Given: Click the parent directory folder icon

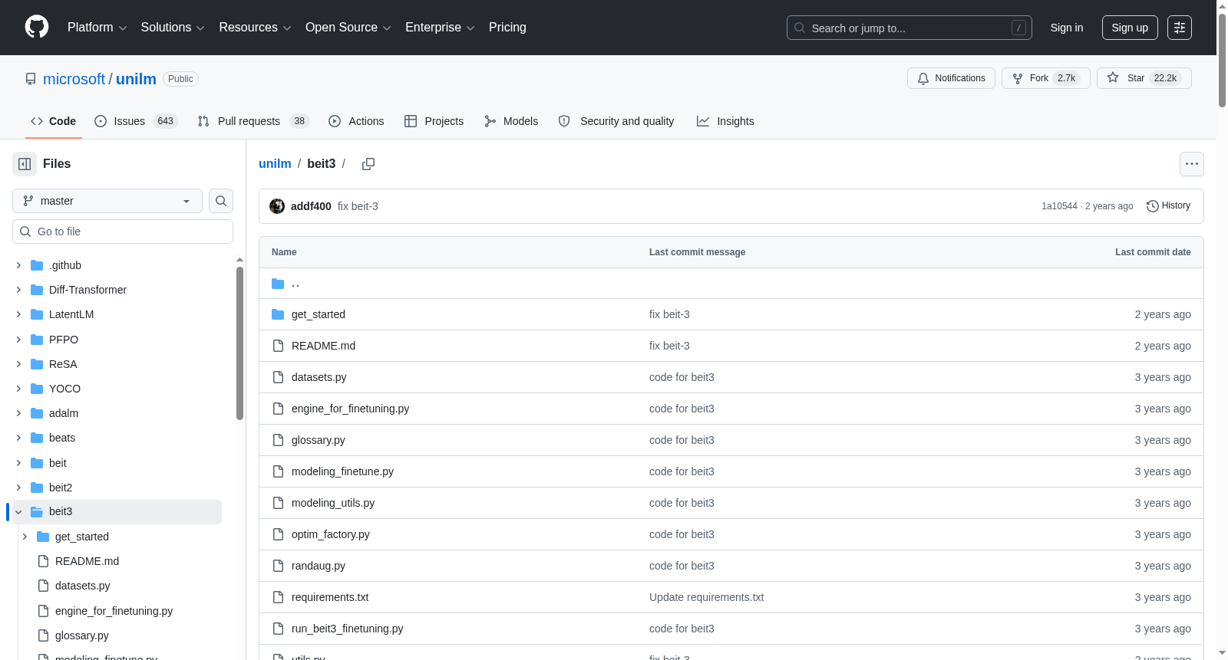Looking at the screenshot, I should pyautogui.click(x=278, y=284).
